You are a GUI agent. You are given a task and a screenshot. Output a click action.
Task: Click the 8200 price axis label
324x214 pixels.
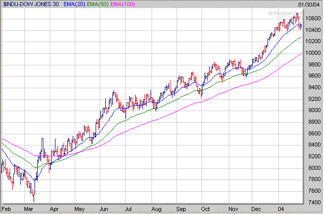coord(314,156)
